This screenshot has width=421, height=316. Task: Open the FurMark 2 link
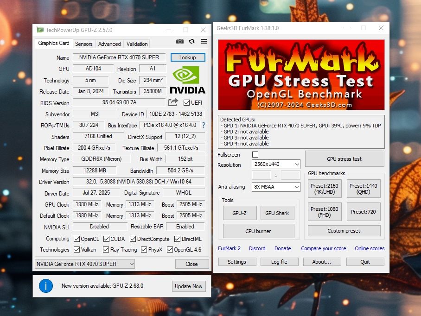pyautogui.click(x=230, y=248)
